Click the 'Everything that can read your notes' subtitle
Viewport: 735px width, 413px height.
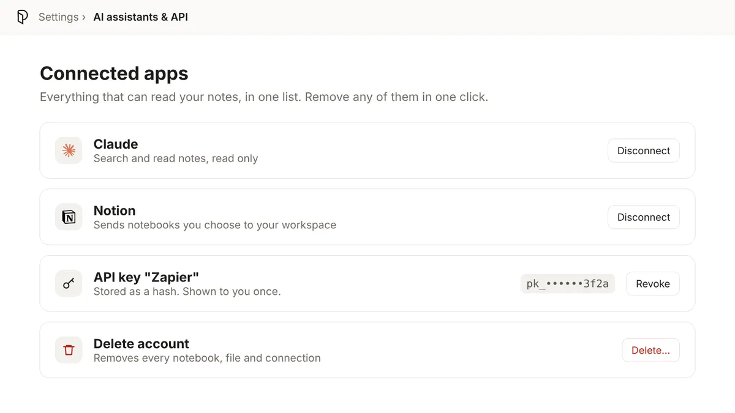point(264,97)
